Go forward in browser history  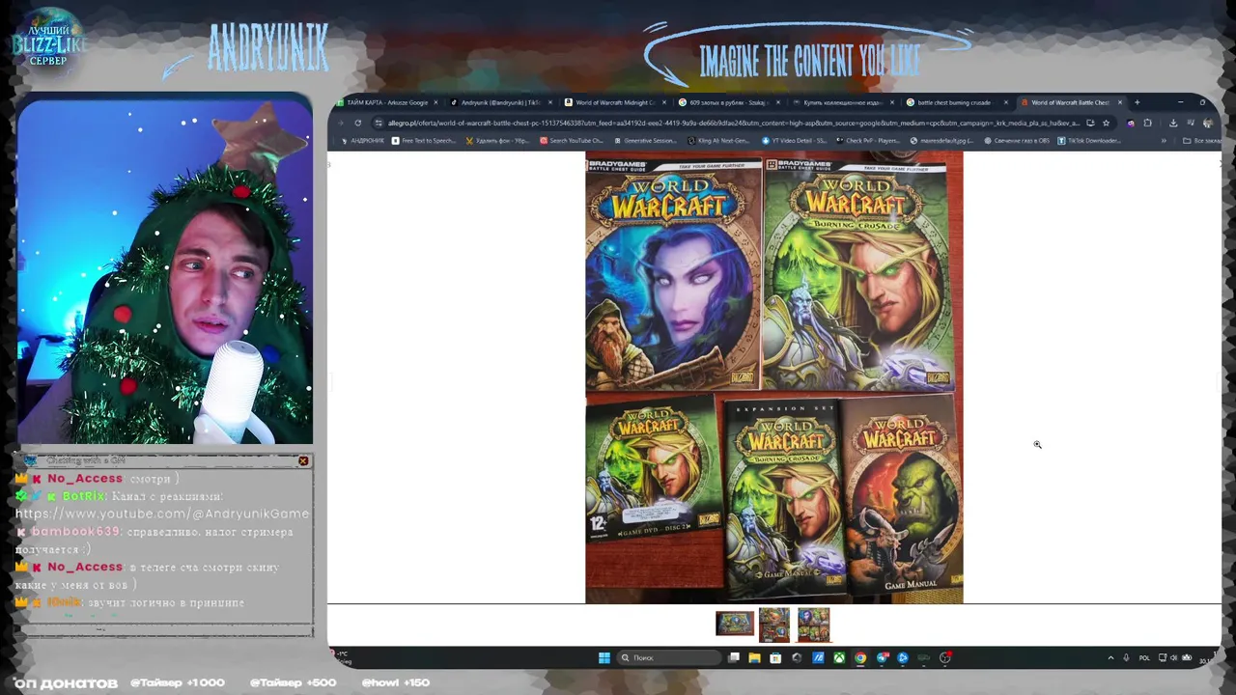(x=341, y=123)
